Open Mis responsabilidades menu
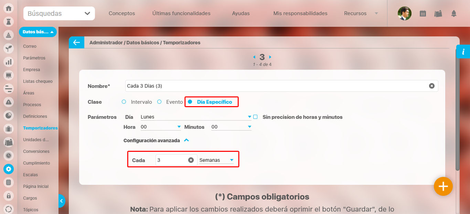Screen dimensions: 470x214 click(300, 14)
